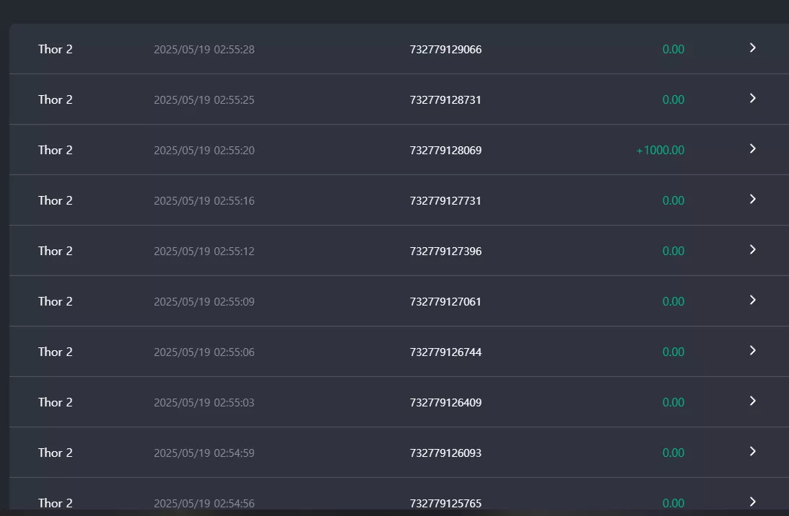Select transaction ID 732779128069

(445, 150)
